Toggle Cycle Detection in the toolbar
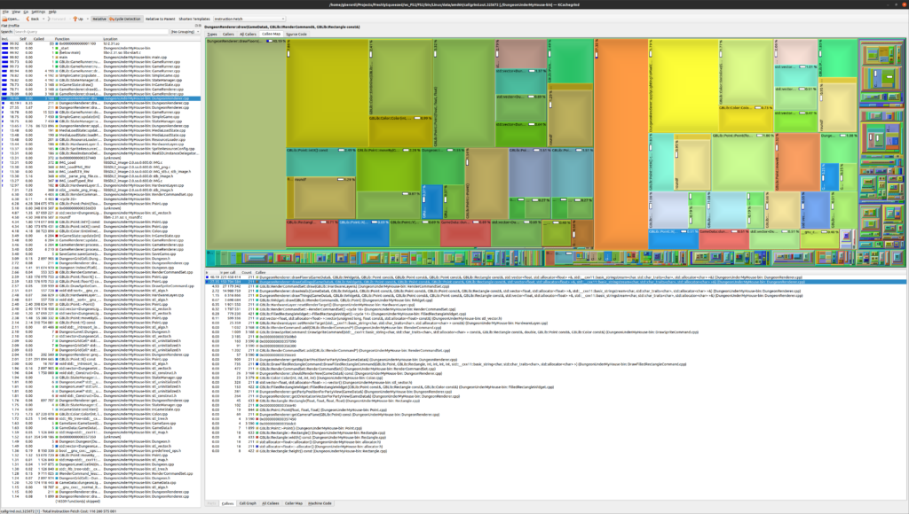The height and width of the screenshot is (514, 909). (x=125, y=18)
